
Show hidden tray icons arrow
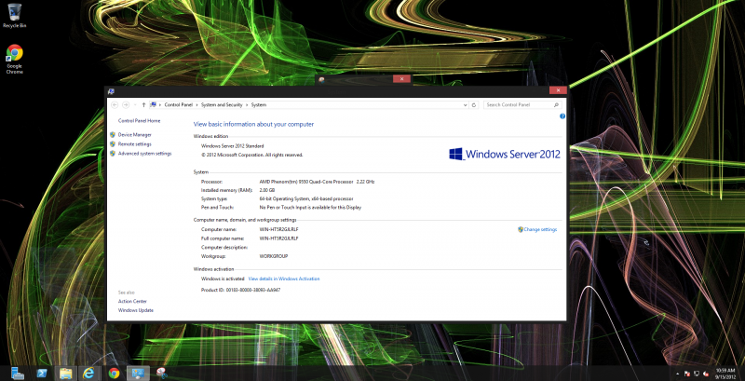point(678,374)
